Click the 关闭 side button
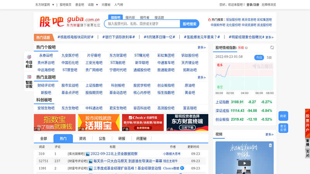310x174 pixels. (x=307, y=153)
